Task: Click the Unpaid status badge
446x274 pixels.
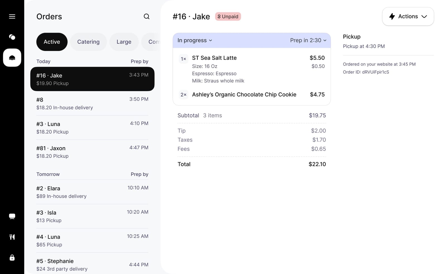Action: 228,16
